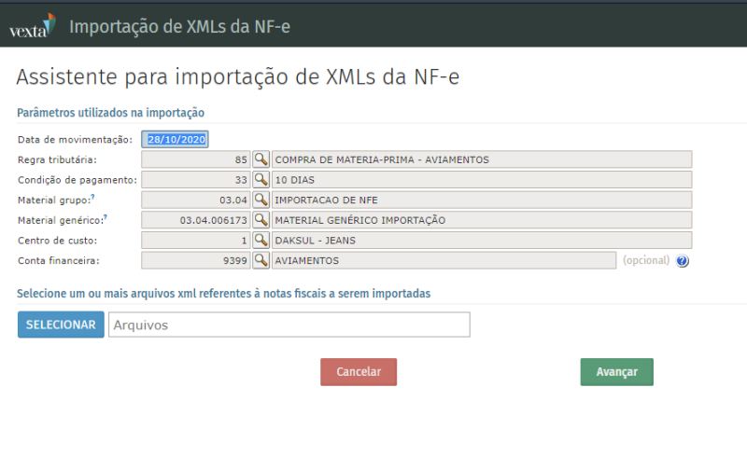The width and height of the screenshot is (747, 470).
Task: Open Centro de custo lookup icon
Action: (261, 241)
